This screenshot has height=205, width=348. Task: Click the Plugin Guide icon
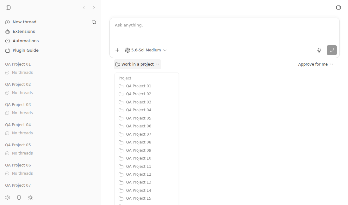tap(8, 51)
